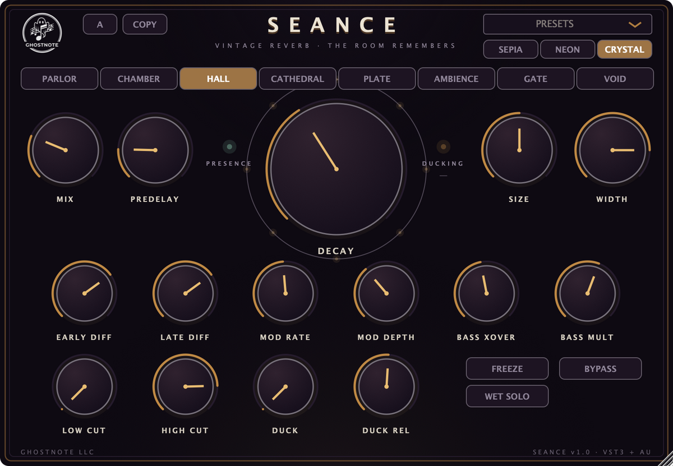Click the Size knob
This screenshot has height=466, width=673.
(519, 150)
